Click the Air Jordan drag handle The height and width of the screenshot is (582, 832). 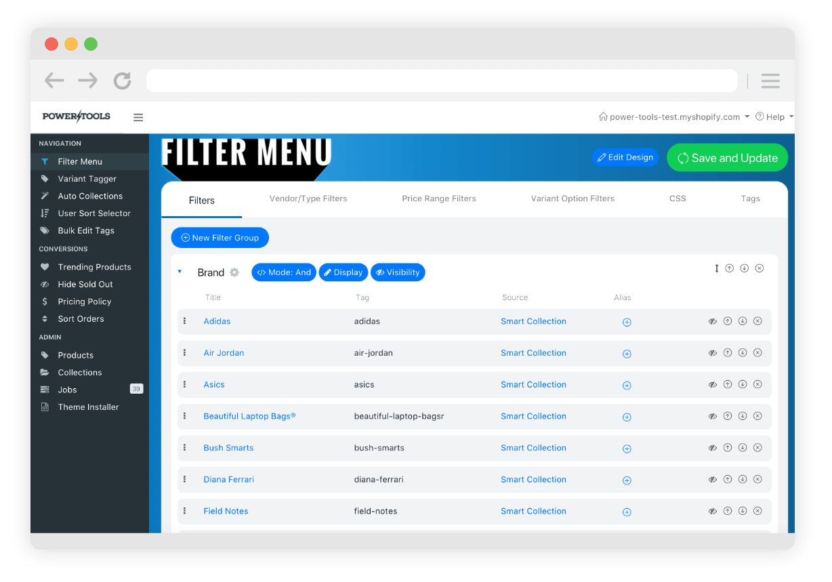pos(184,352)
